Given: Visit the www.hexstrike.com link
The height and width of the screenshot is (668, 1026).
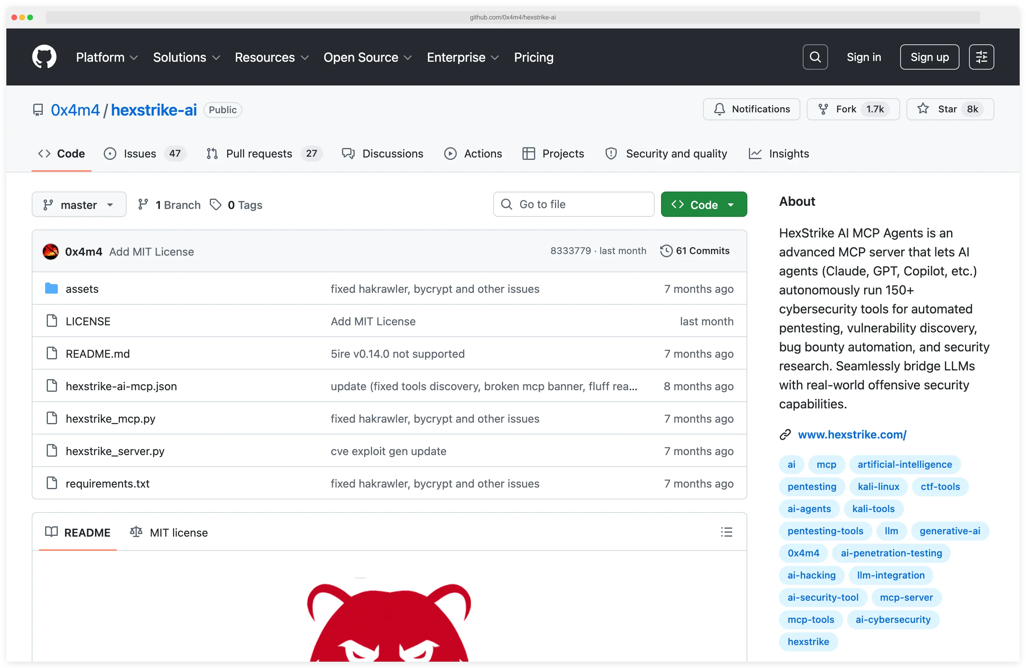Looking at the screenshot, I should (x=851, y=435).
